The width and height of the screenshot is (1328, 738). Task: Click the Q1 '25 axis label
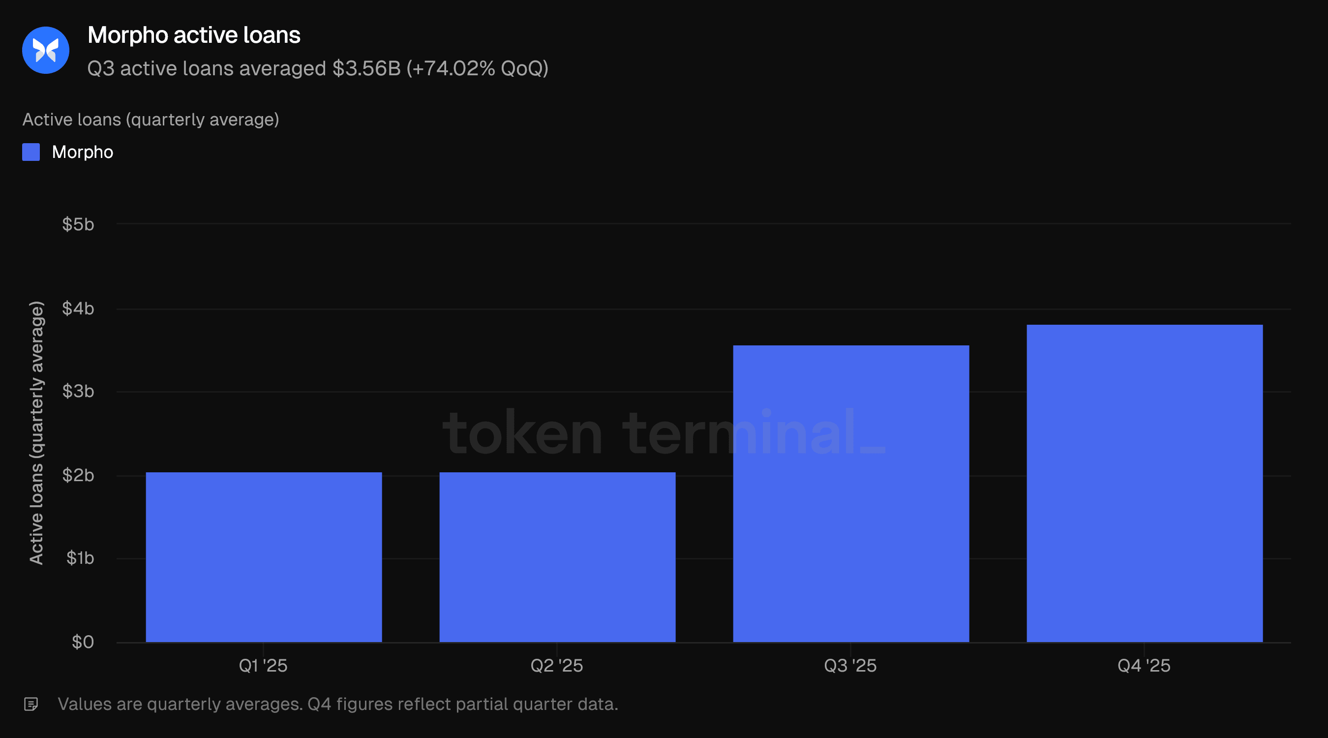[263, 665]
